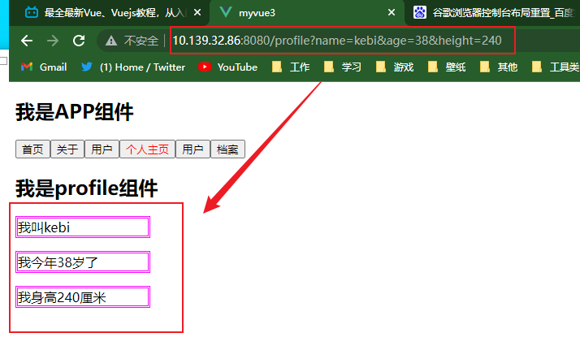Reload the page with the refresh icon
Viewport: 580px width, 359px height.
[x=79, y=41]
